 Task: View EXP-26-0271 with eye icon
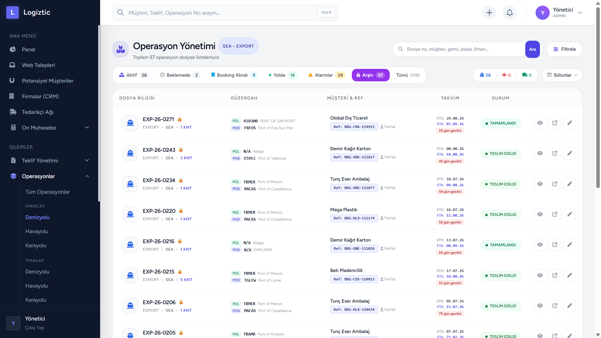click(x=540, y=123)
